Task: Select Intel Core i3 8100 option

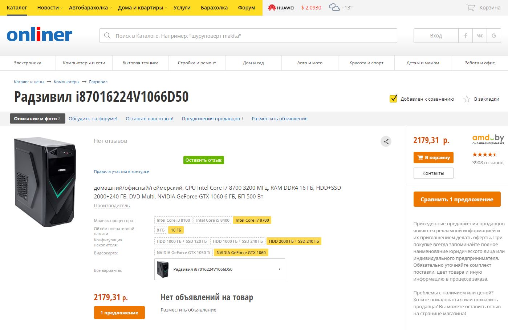Action: [x=173, y=220]
